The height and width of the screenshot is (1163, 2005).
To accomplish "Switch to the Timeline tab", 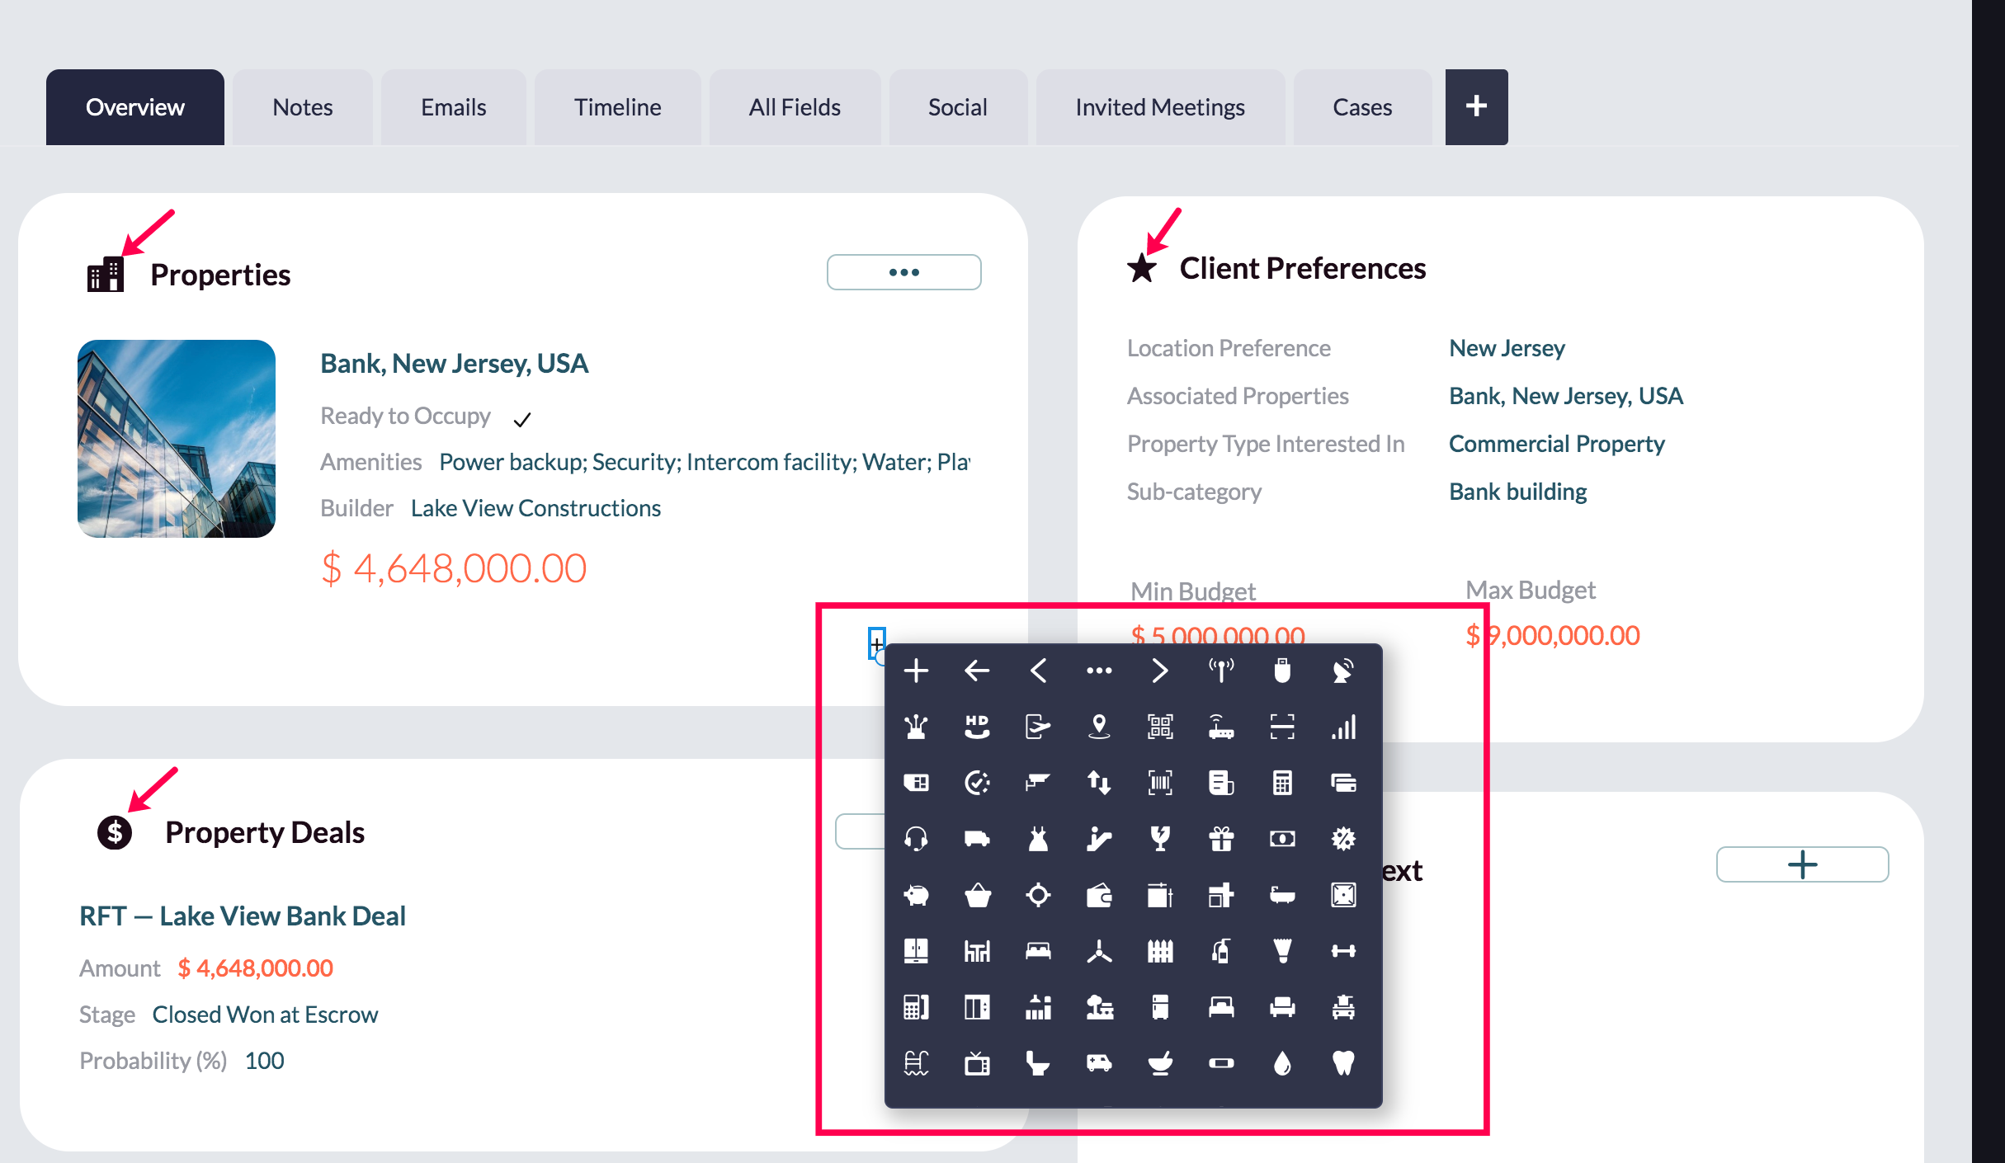I will 617,107.
